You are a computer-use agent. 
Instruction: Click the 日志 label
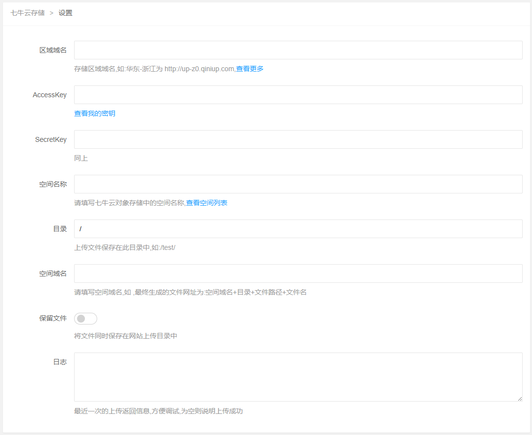point(60,362)
